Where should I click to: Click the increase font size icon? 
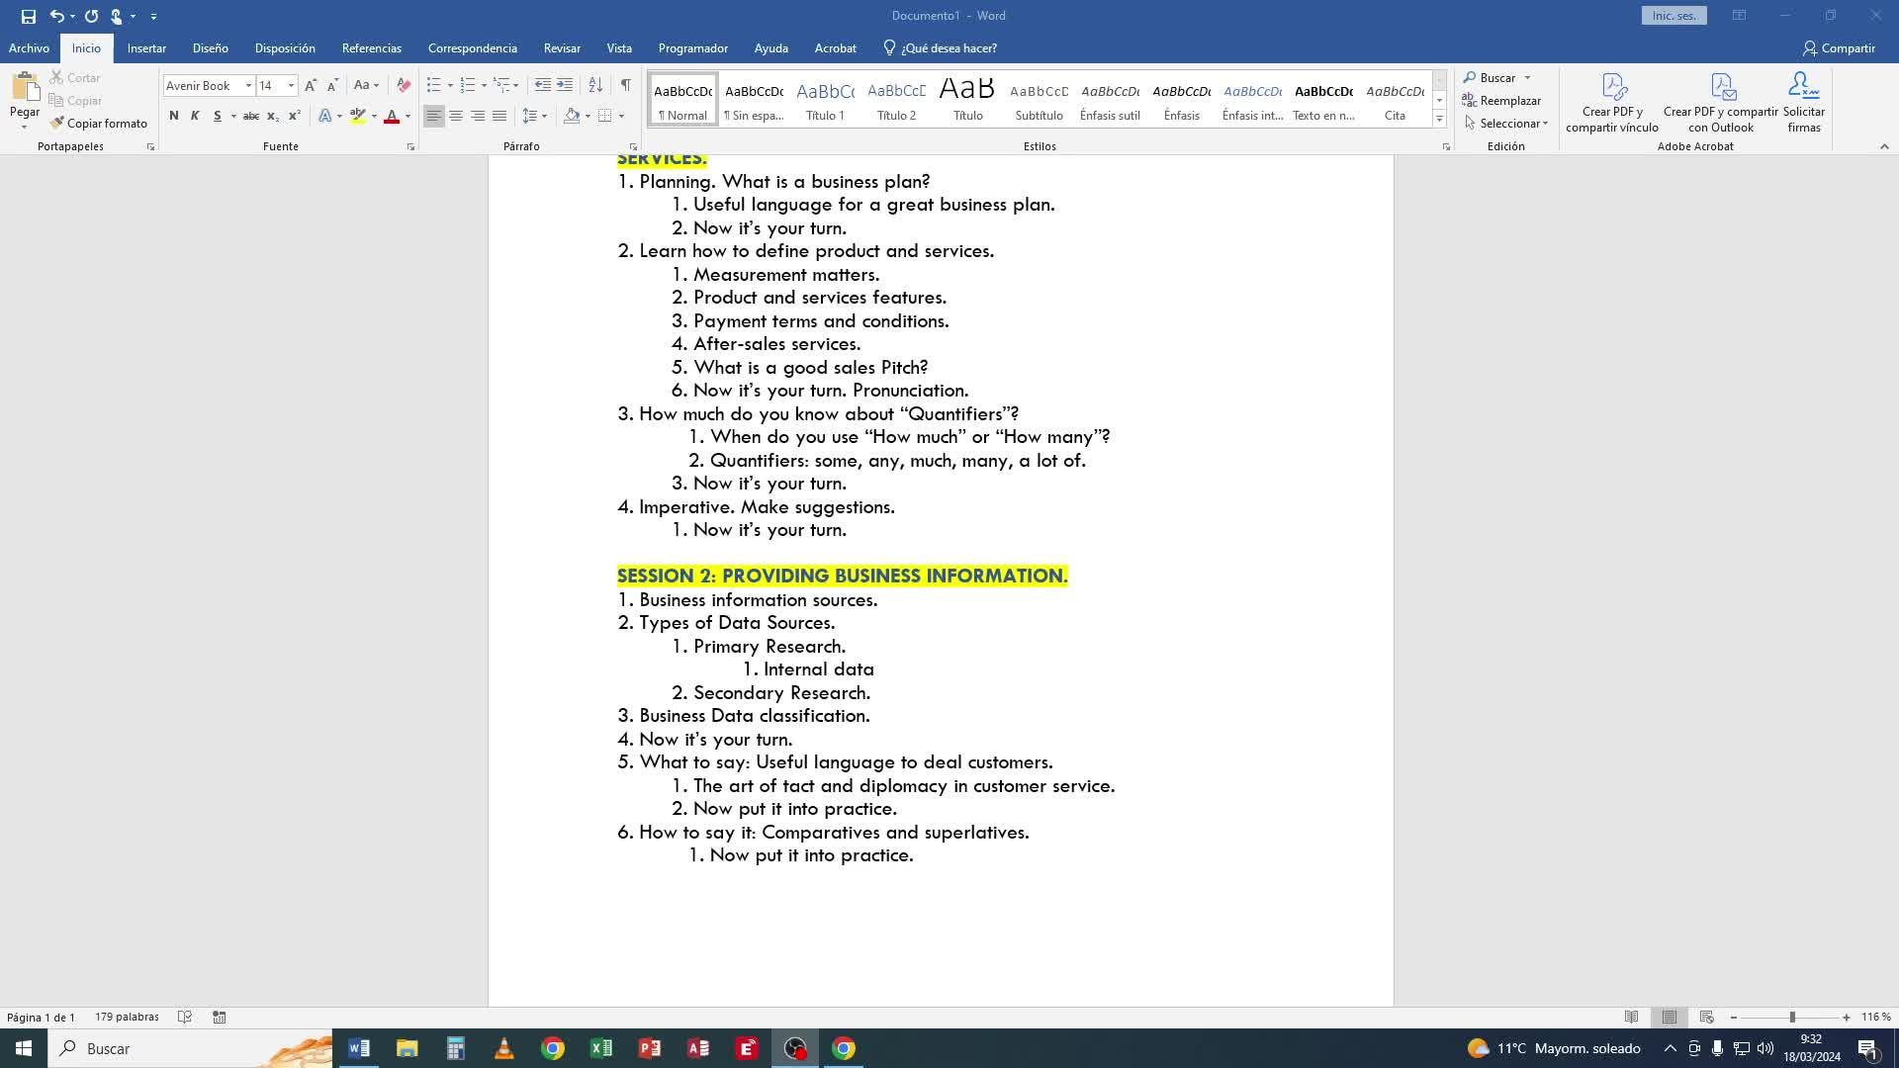(x=311, y=85)
